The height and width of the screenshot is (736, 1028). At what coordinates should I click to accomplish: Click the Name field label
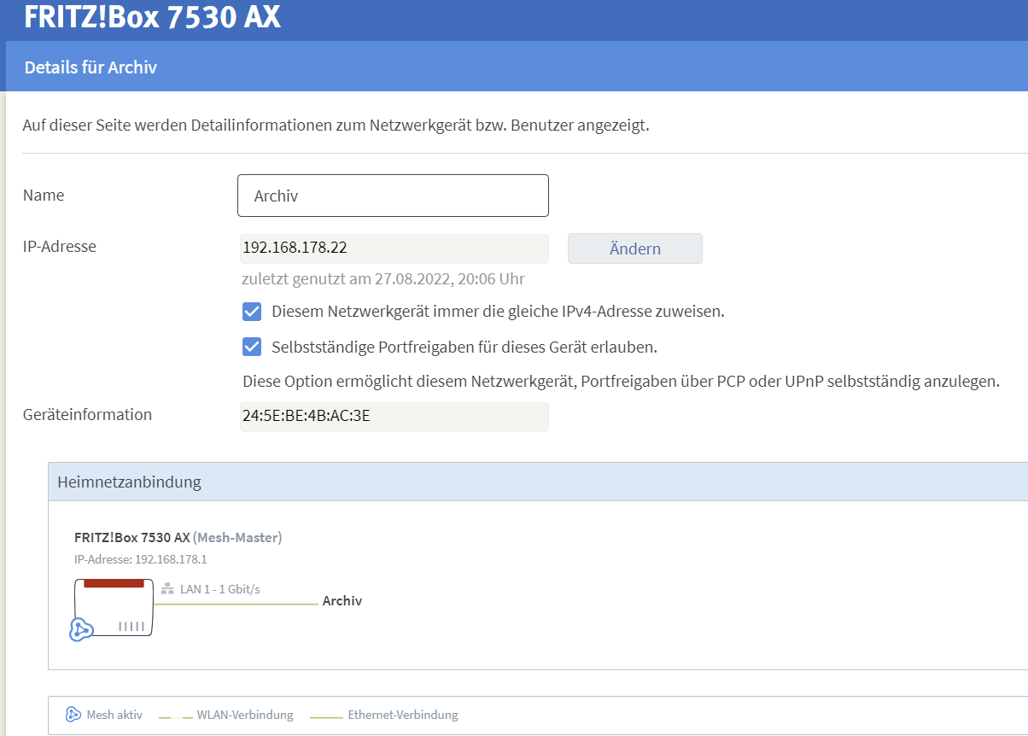pyautogui.click(x=44, y=196)
